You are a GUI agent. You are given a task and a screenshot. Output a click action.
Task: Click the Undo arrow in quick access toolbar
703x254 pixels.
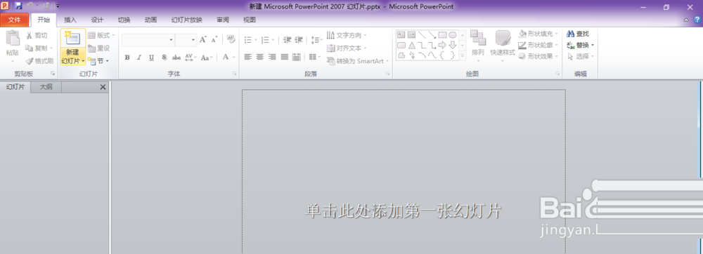tap(30, 6)
